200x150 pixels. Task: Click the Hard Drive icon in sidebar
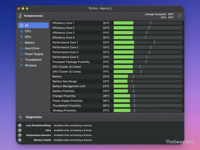(x=21, y=48)
